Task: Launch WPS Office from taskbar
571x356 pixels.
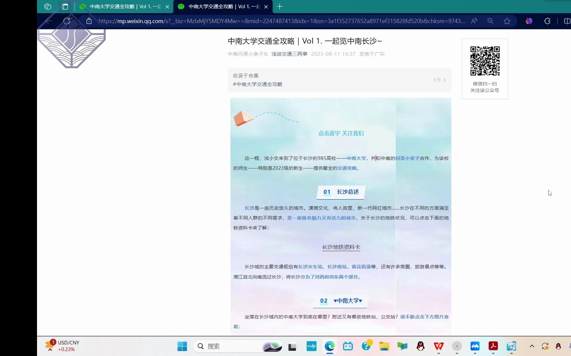Action: [438, 346]
